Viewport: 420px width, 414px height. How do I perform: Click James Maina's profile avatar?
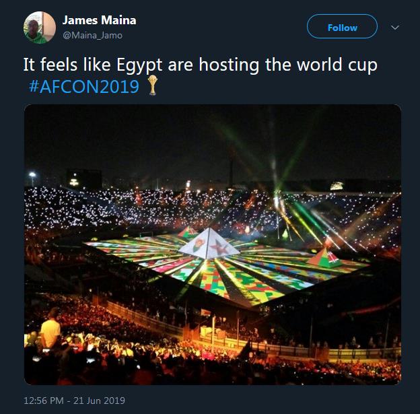[x=40, y=28]
